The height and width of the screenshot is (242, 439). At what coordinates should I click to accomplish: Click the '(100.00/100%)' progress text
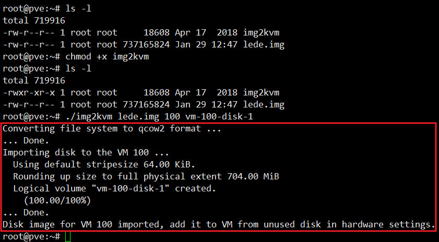[57, 201]
